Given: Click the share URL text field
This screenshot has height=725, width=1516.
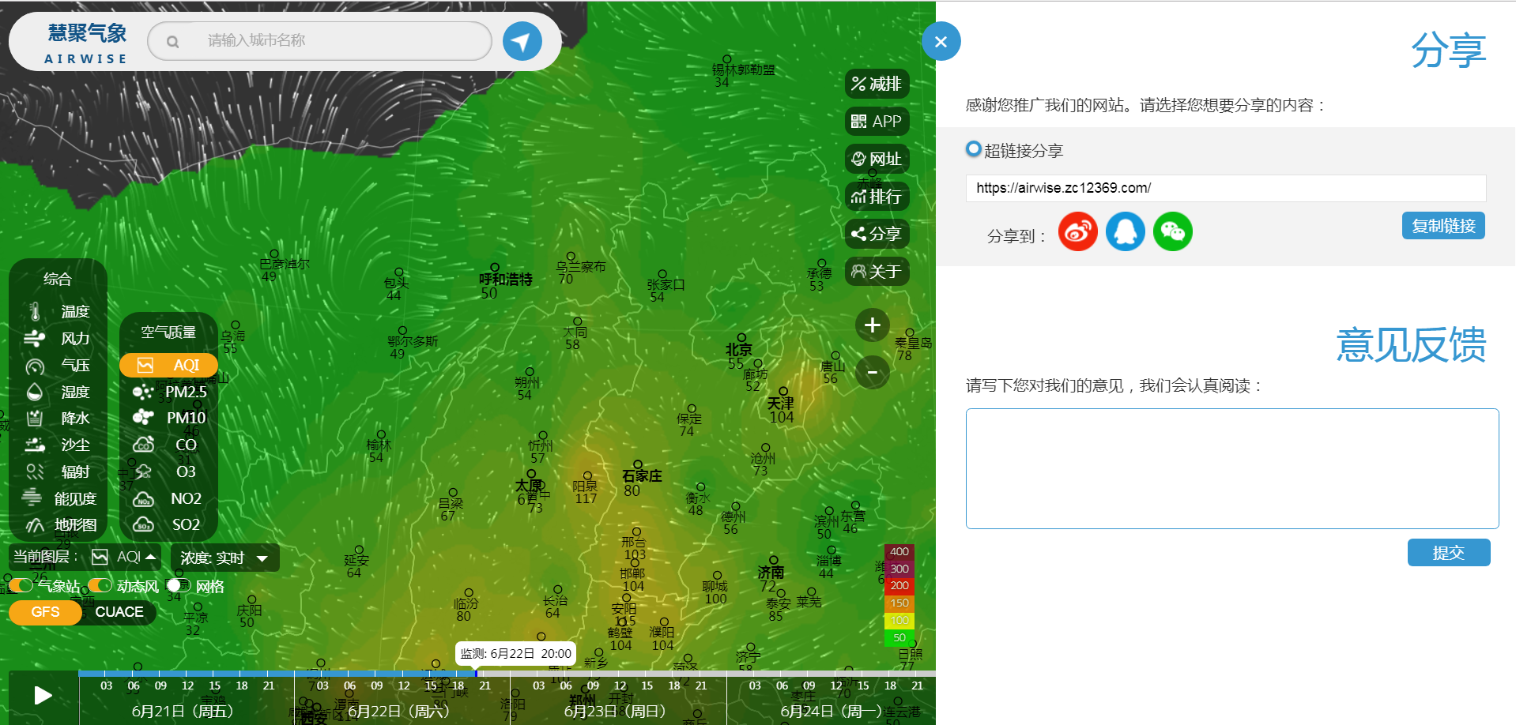Looking at the screenshot, I should point(1226,188).
